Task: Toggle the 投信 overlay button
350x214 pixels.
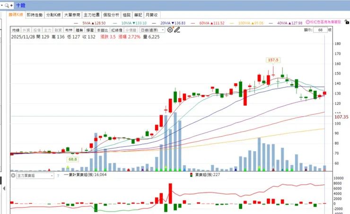Action: (x=37, y=30)
